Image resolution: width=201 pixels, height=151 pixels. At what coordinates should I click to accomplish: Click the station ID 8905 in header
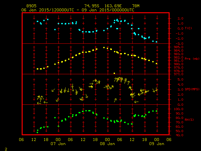tap(31, 6)
